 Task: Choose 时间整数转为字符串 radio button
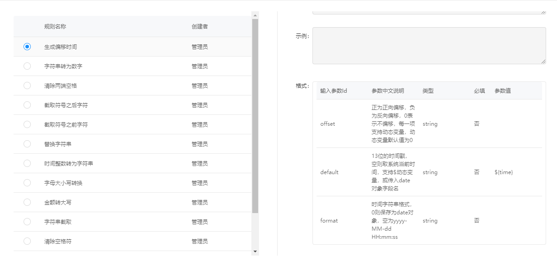click(27, 163)
